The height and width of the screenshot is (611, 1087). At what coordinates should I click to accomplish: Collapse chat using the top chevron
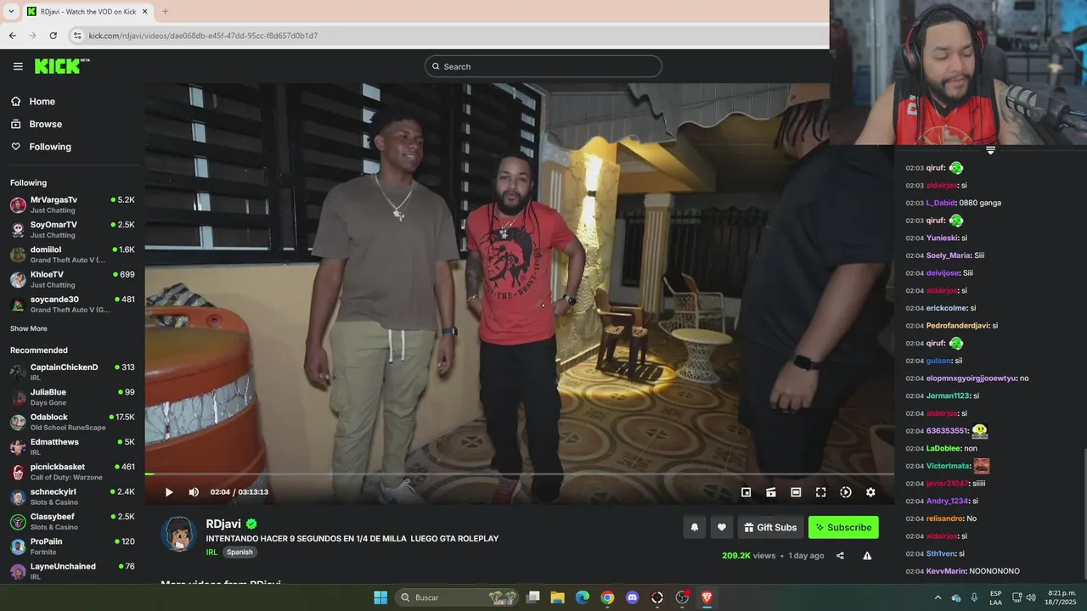pyautogui.click(x=990, y=150)
